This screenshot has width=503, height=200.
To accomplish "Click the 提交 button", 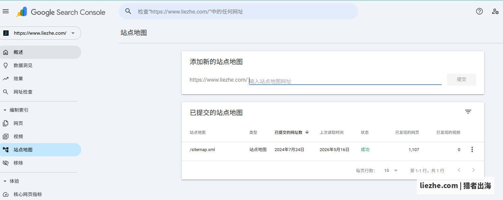I will coord(461,79).
